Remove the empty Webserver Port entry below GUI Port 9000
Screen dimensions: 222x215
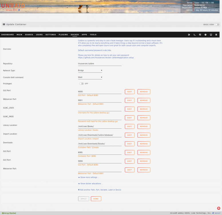(144, 170)
